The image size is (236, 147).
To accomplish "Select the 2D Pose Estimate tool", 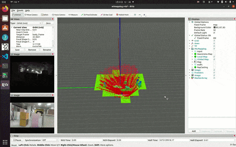I will [x=89, y=15].
